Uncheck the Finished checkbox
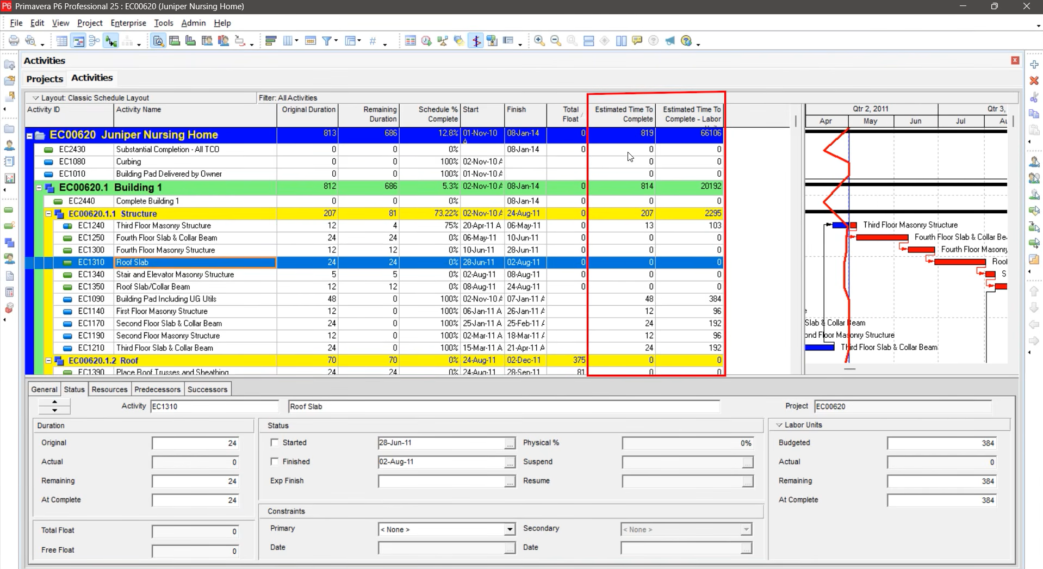This screenshot has width=1043, height=569. click(x=275, y=462)
